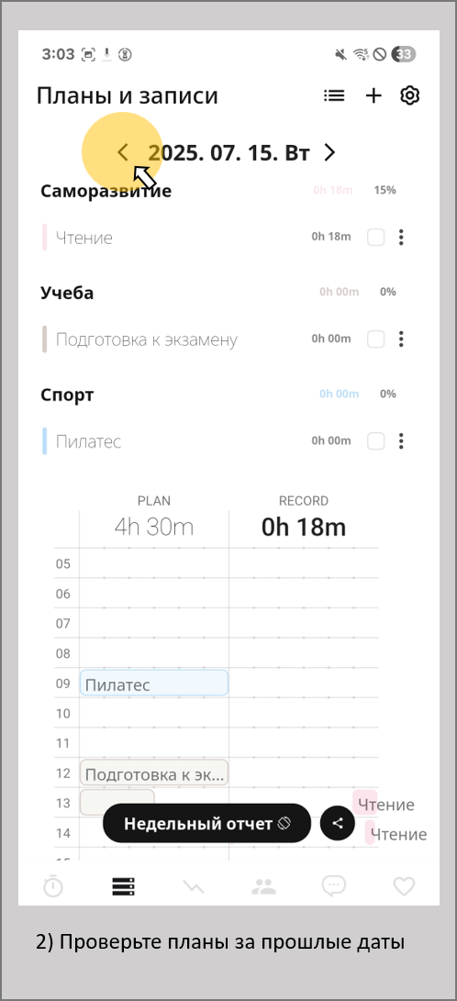Open three-dot menu for Пилатес
457x1001 pixels.
coord(401,441)
